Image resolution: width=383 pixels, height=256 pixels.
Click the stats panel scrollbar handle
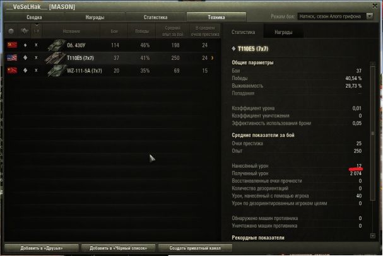click(x=372, y=133)
